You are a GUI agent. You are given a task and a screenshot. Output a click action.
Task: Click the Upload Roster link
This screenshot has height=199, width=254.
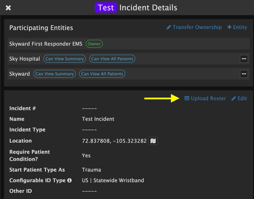(205, 98)
